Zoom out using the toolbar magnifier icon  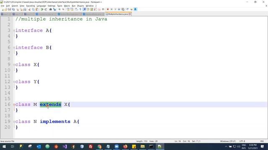coord(63,9)
